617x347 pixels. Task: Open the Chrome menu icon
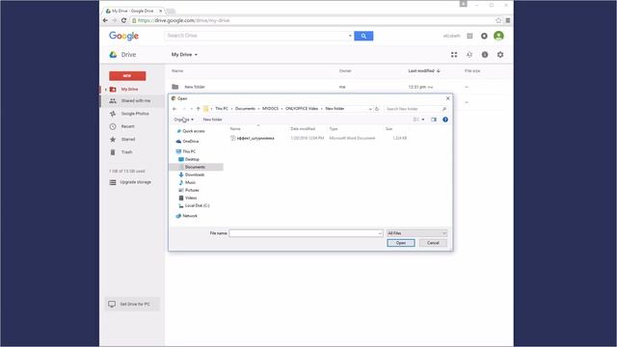point(508,20)
